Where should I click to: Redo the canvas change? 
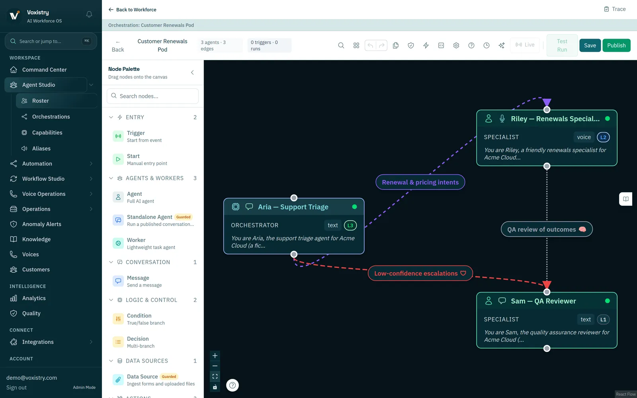pos(381,45)
